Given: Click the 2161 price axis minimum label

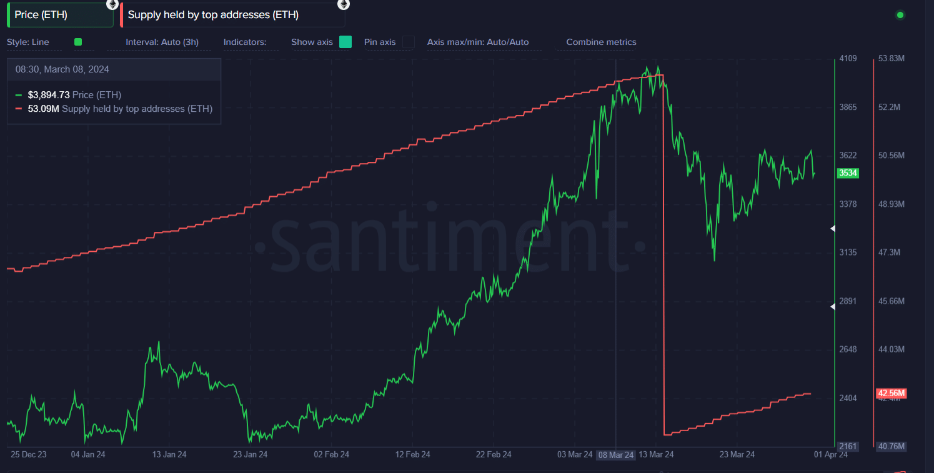Looking at the screenshot, I should point(848,447).
